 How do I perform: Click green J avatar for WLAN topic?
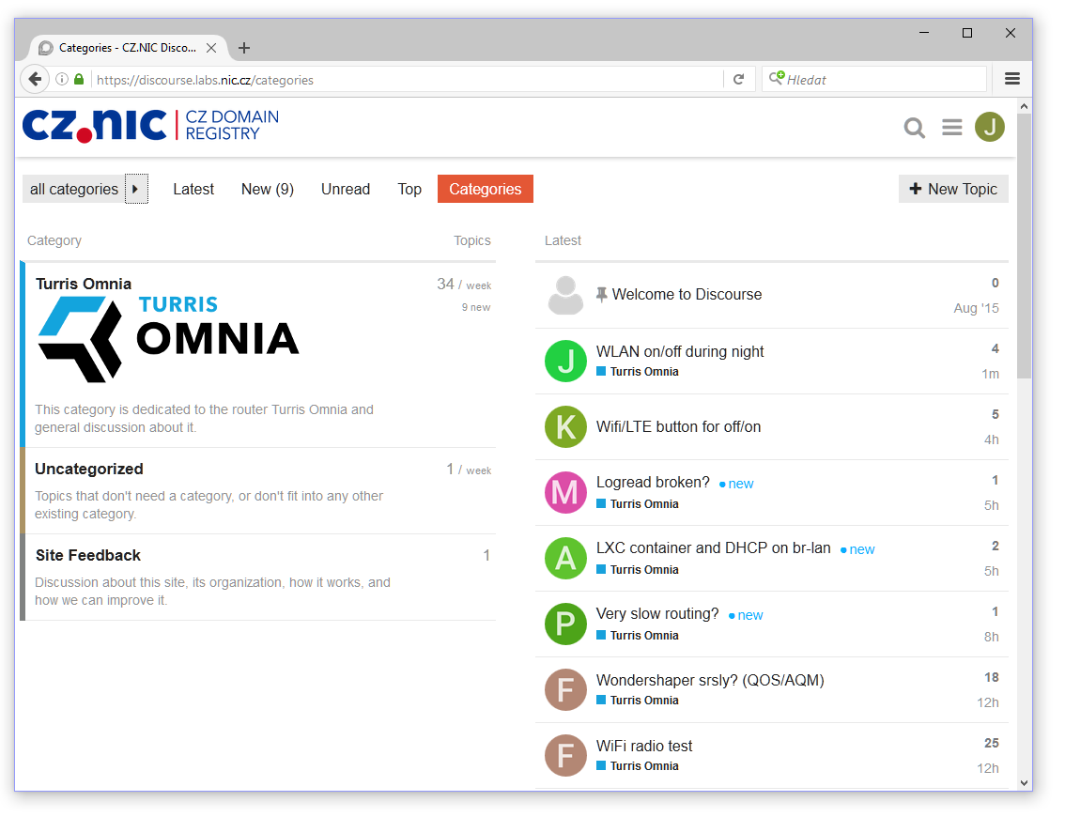pos(565,361)
